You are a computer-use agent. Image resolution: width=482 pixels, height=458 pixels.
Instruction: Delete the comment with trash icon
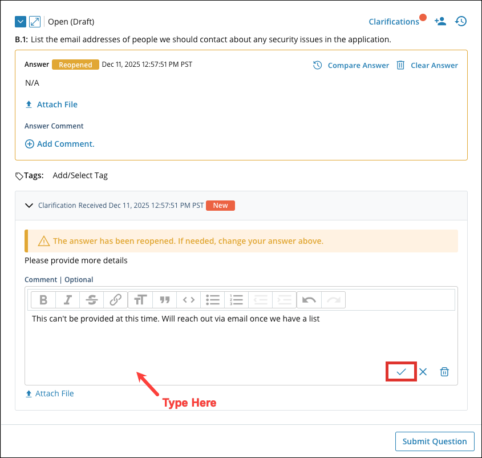pyautogui.click(x=444, y=372)
